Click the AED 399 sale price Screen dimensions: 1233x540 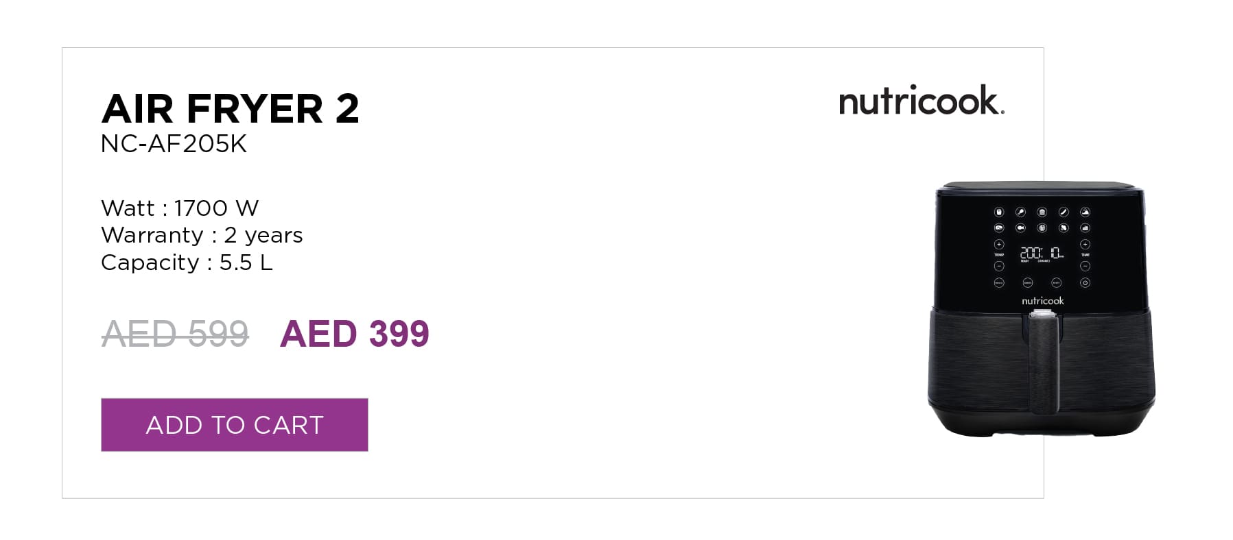point(354,334)
